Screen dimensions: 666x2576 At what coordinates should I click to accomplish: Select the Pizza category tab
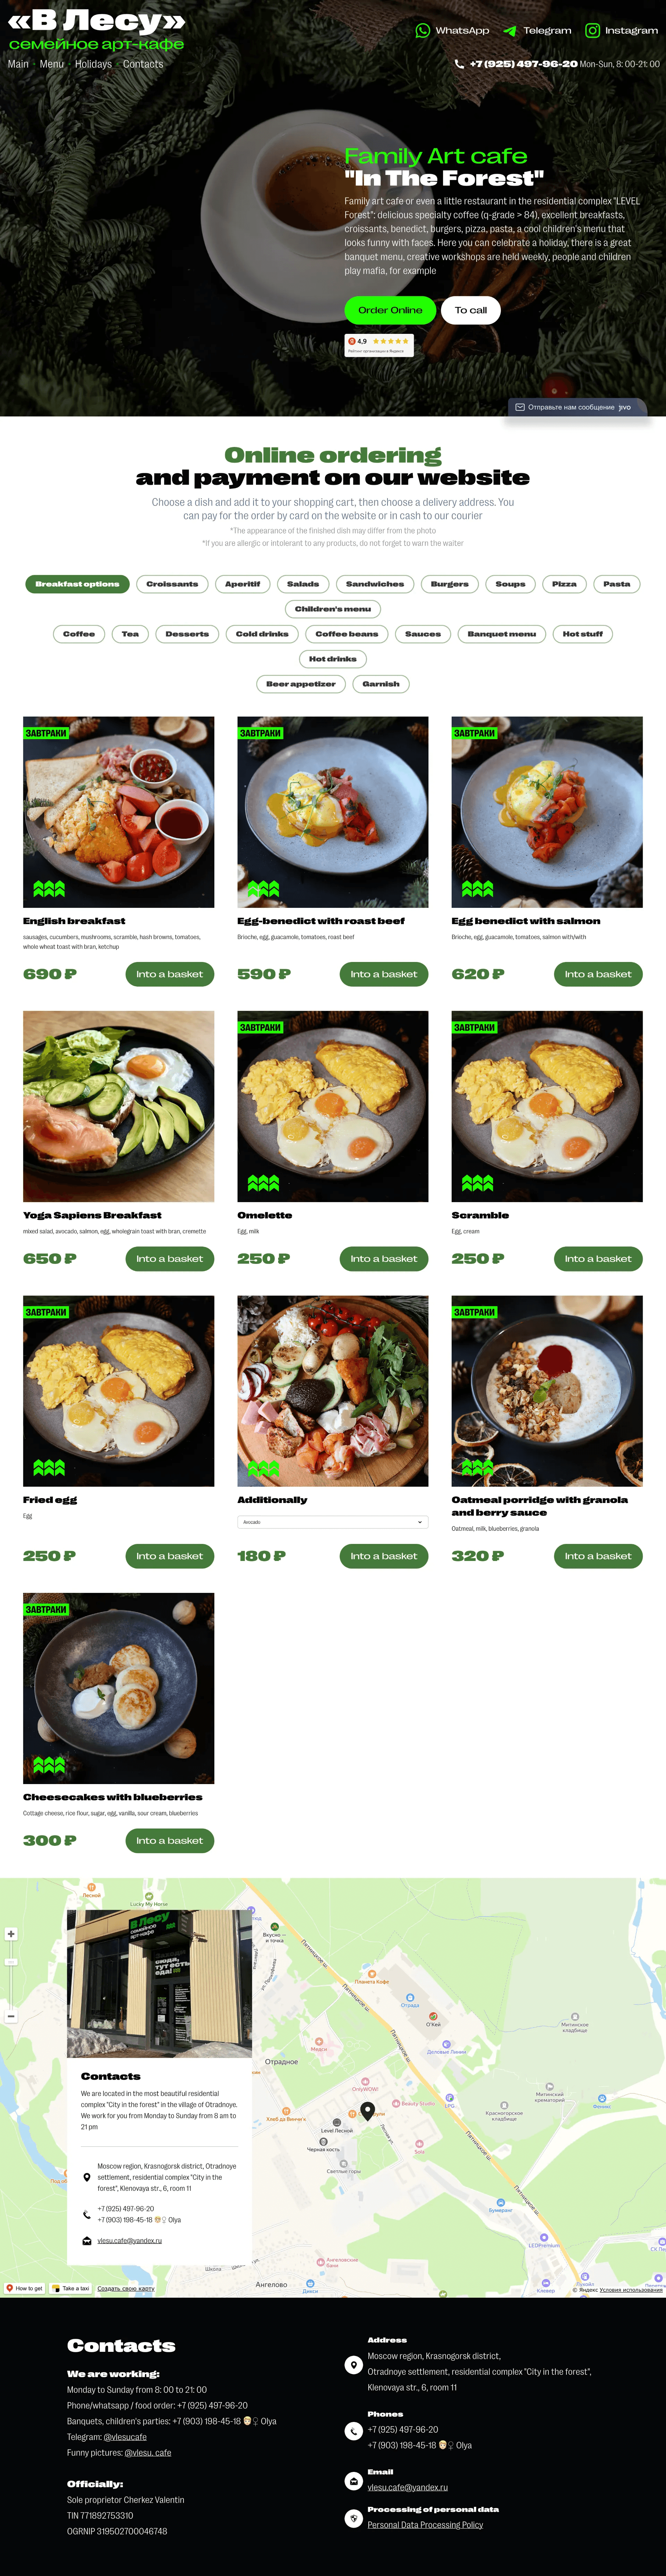564,584
